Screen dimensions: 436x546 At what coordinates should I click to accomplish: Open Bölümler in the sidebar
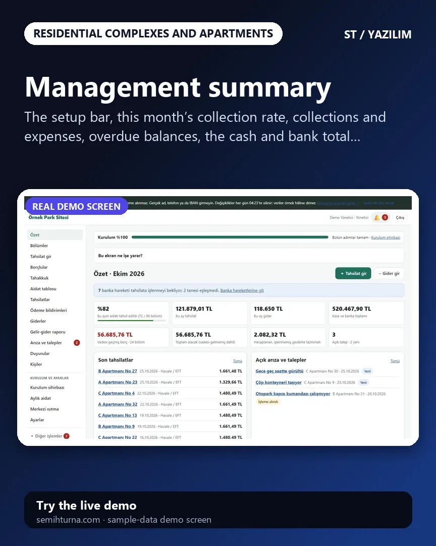(55, 246)
